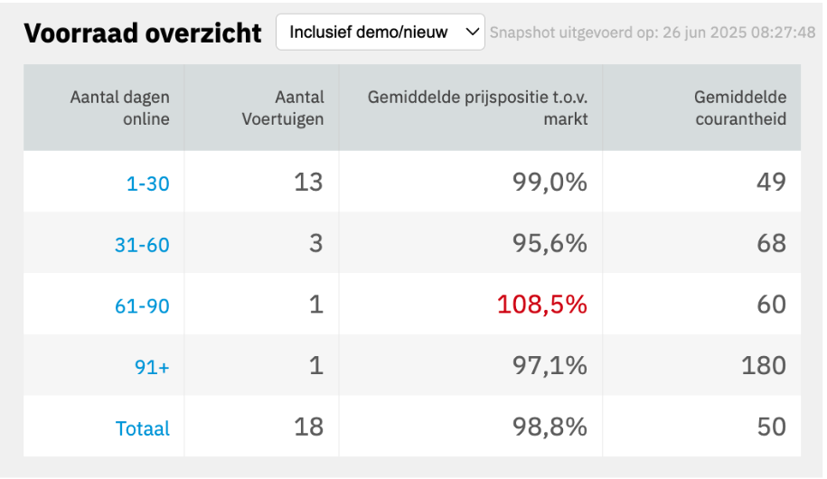Click the red 108,5% price position value

coord(542,305)
